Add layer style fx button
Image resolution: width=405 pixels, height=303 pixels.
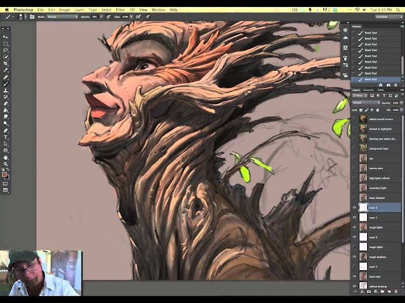pyautogui.click(x=362, y=292)
